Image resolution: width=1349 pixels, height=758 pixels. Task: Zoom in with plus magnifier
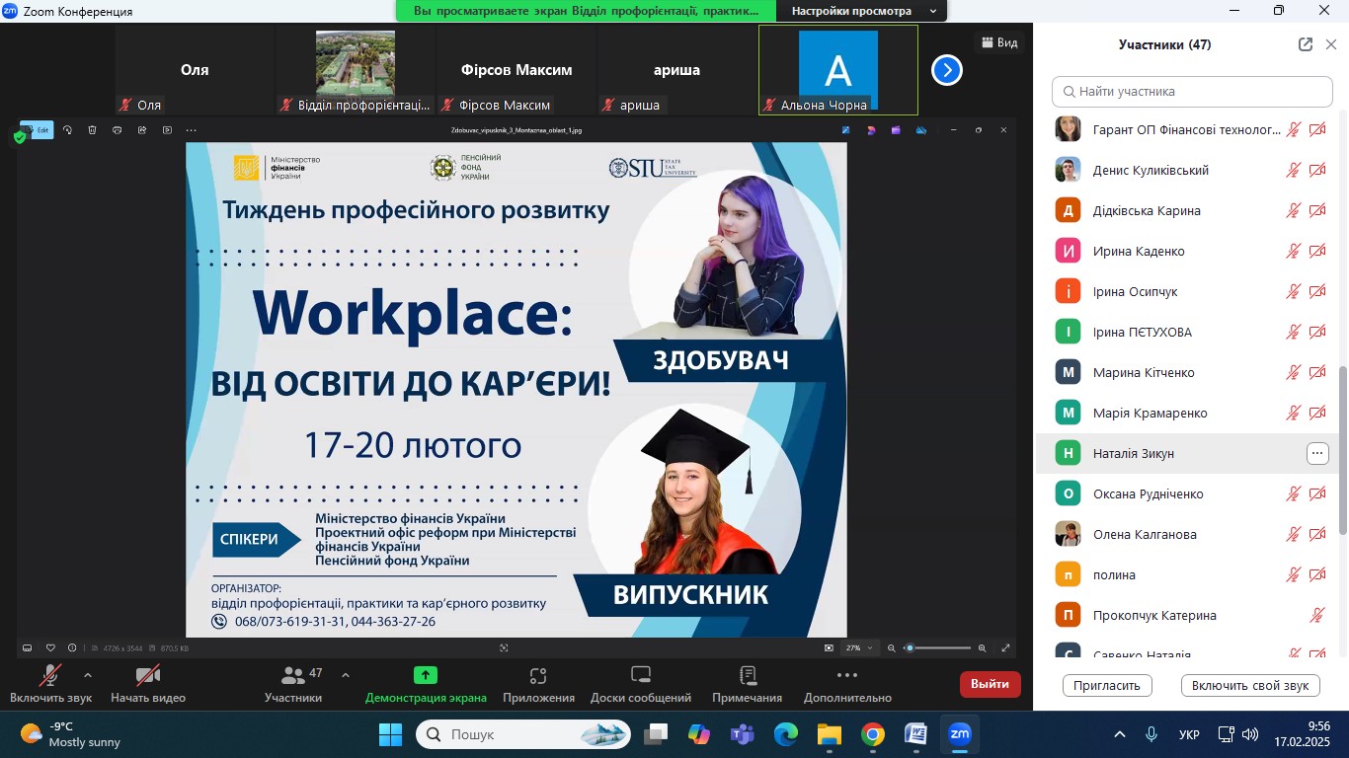pos(982,648)
